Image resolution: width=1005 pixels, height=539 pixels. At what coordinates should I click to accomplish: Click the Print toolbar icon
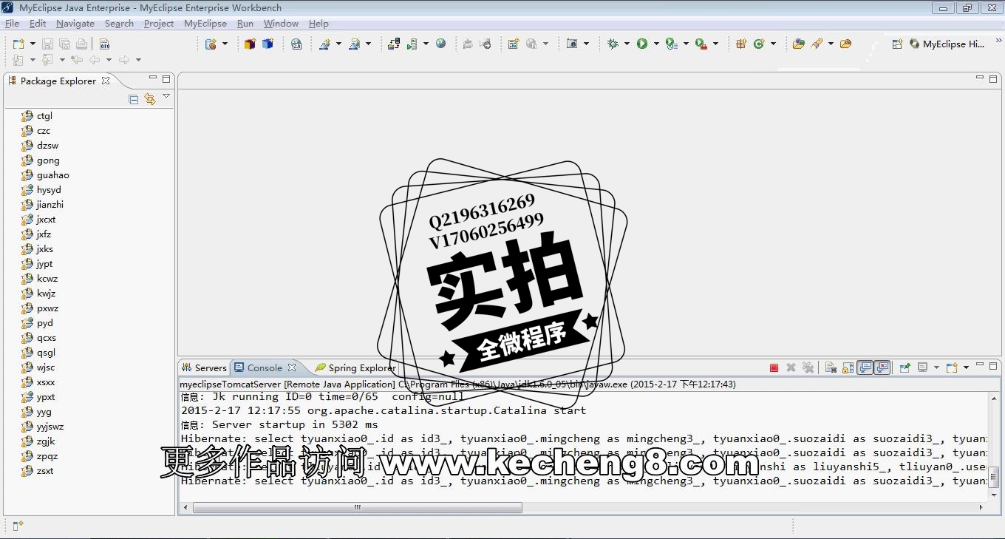pyautogui.click(x=81, y=44)
